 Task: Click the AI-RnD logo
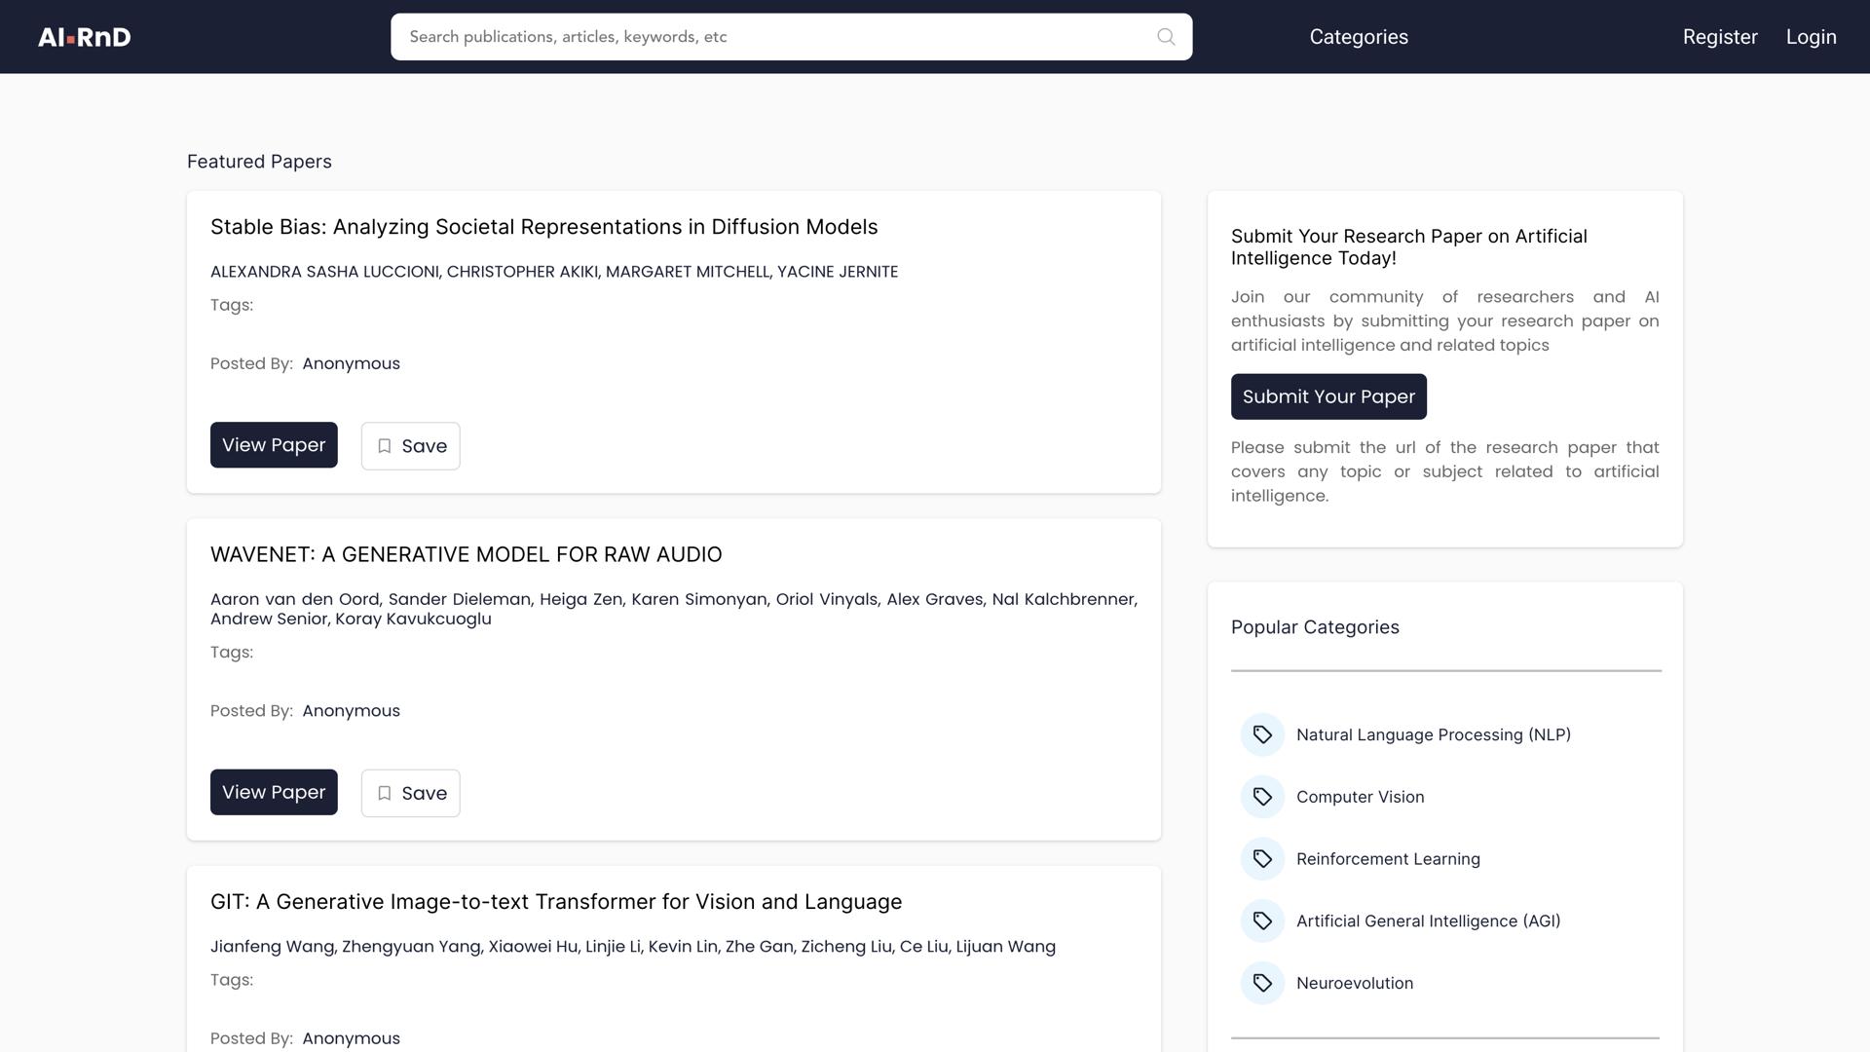[85, 37]
